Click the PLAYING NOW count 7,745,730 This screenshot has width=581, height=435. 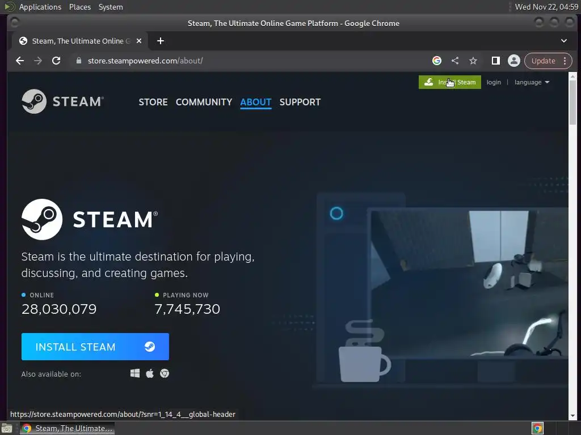click(x=187, y=309)
